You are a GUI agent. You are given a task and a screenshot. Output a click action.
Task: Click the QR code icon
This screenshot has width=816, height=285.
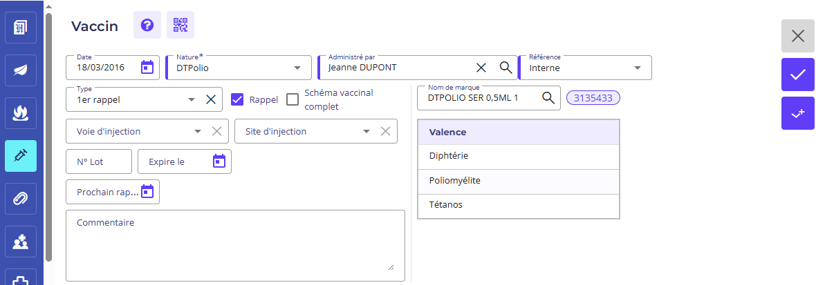(180, 26)
